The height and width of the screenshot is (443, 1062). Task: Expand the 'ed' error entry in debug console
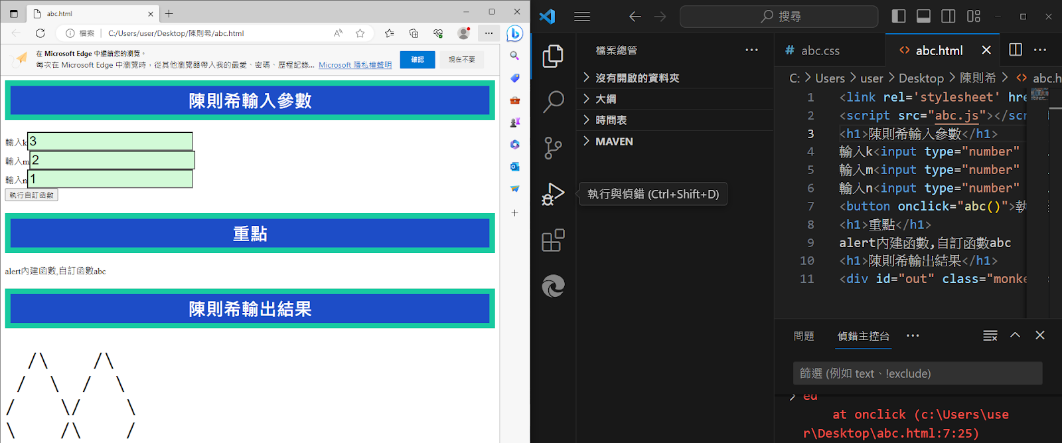point(793,397)
